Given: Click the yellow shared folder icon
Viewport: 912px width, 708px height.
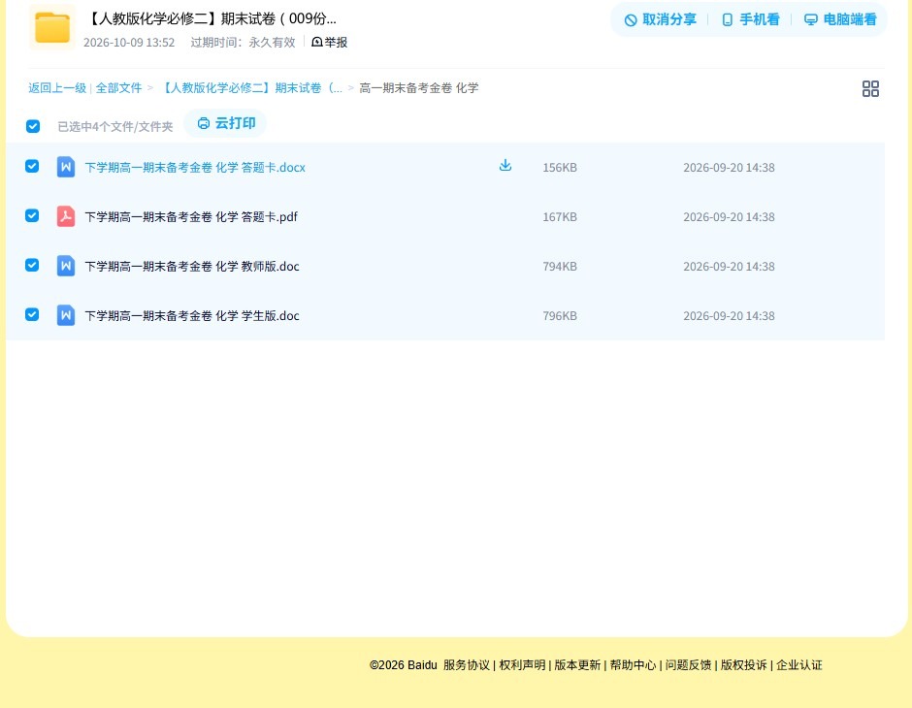Looking at the screenshot, I should [x=52, y=27].
